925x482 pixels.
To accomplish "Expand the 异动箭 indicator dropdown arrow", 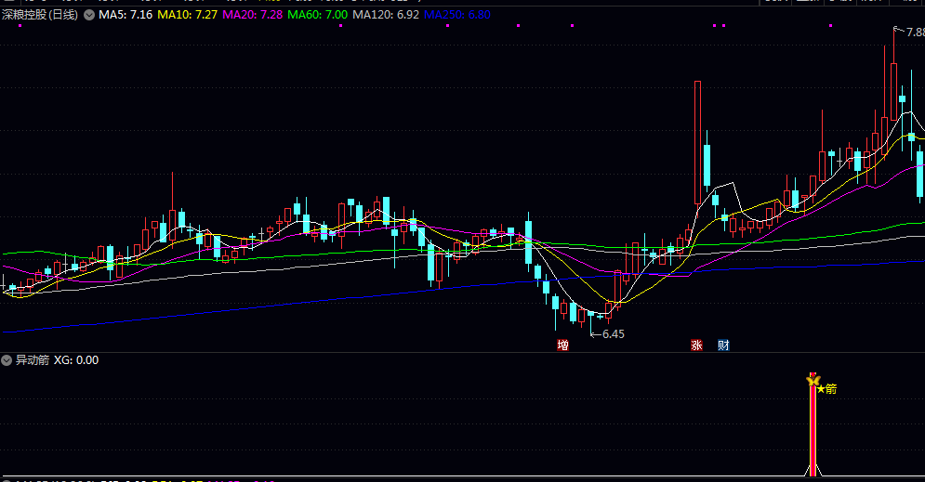I will tap(7, 360).
